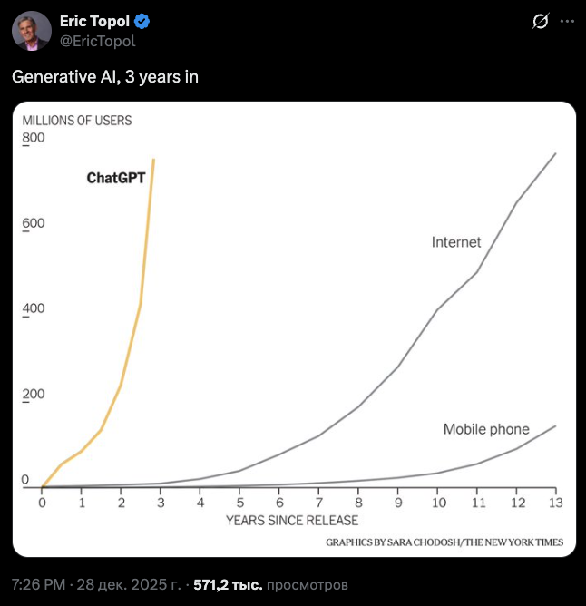Click the 571,2 тыс. view count
Image resolution: width=586 pixels, height=606 pixels.
click(228, 585)
